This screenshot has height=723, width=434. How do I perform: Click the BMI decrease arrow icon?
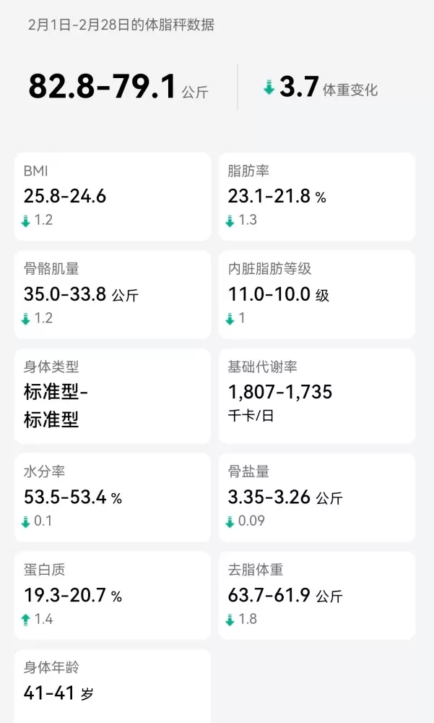pyautogui.click(x=26, y=221)
